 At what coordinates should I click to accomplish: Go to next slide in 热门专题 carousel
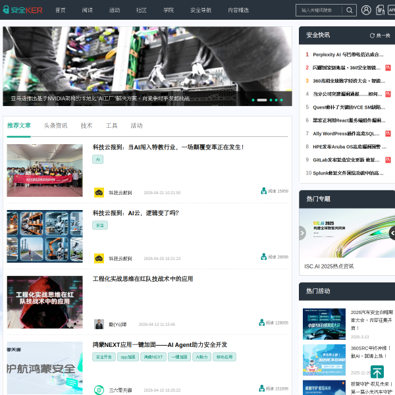[392, 233]
